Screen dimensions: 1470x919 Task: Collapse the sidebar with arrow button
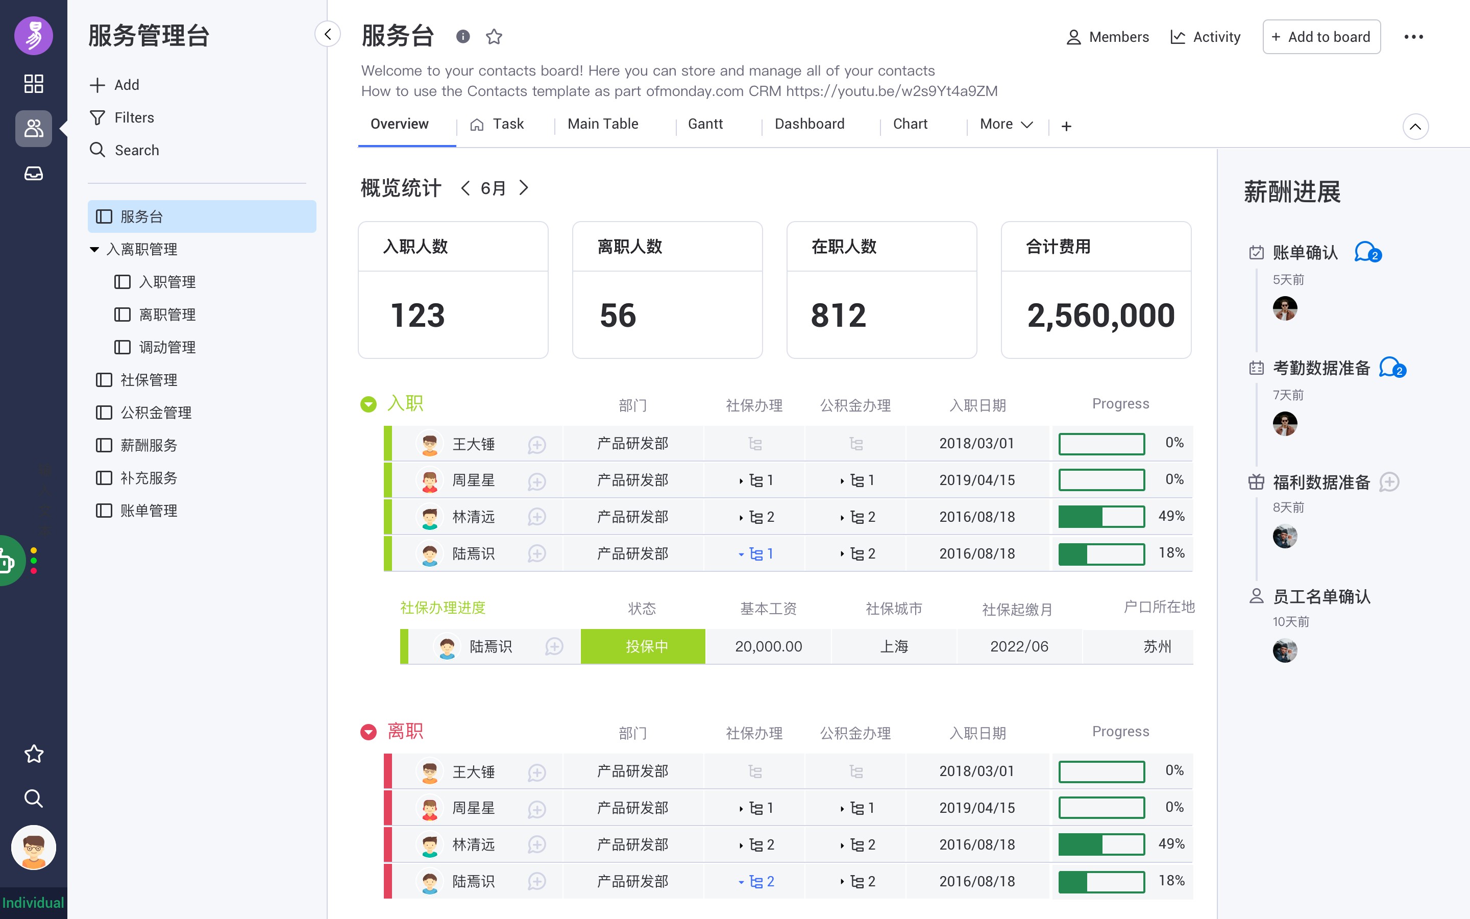[x=327, y=34]
